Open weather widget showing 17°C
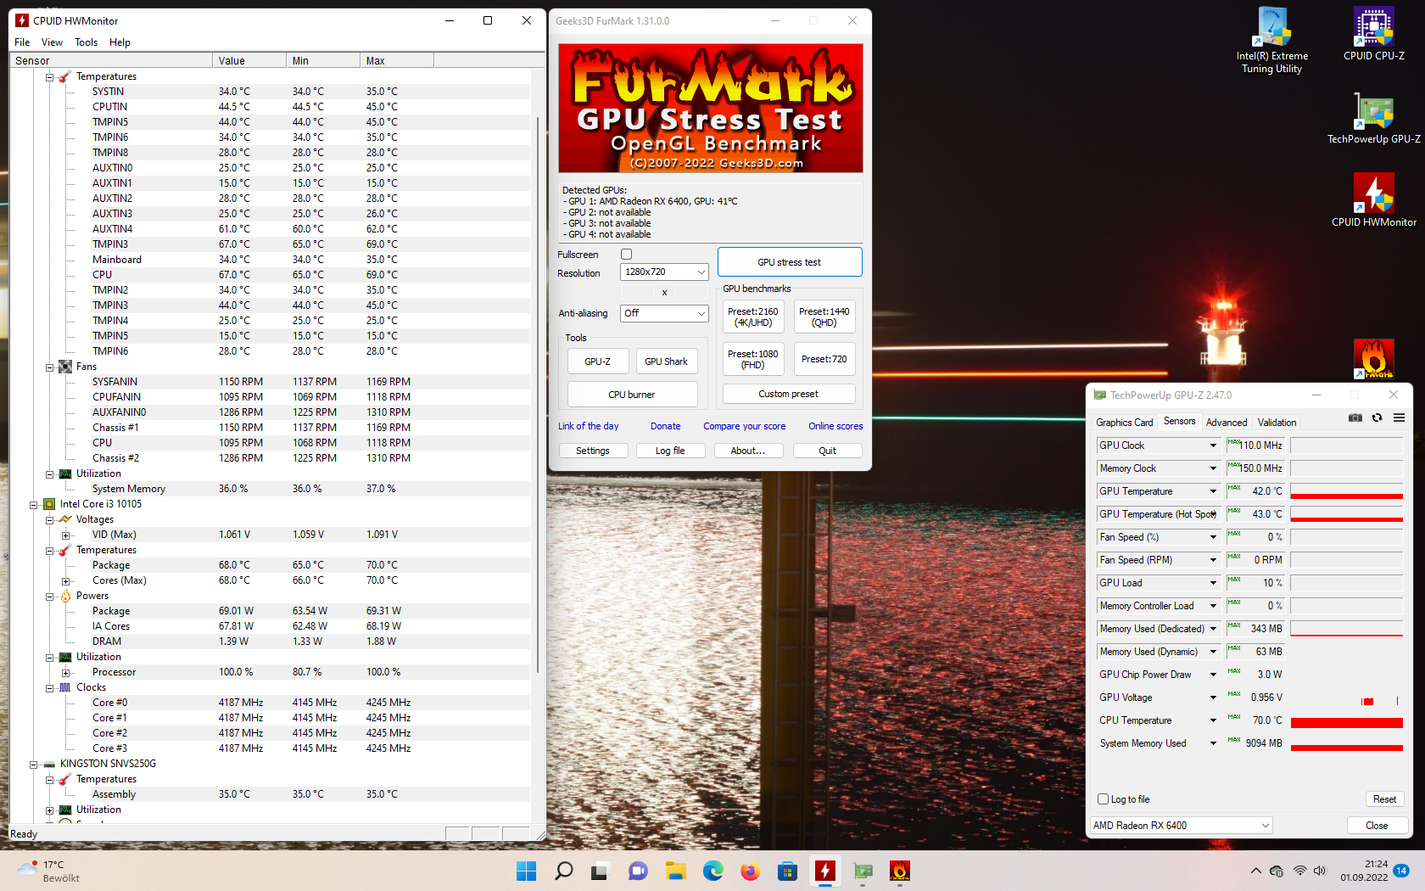Image resolution: width=1425 pixels, height=891 pixels. (x=49, y=871)
